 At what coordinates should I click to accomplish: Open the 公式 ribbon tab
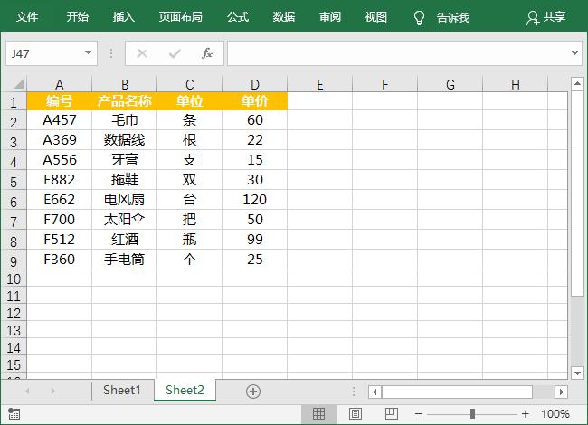coord(238,17)
